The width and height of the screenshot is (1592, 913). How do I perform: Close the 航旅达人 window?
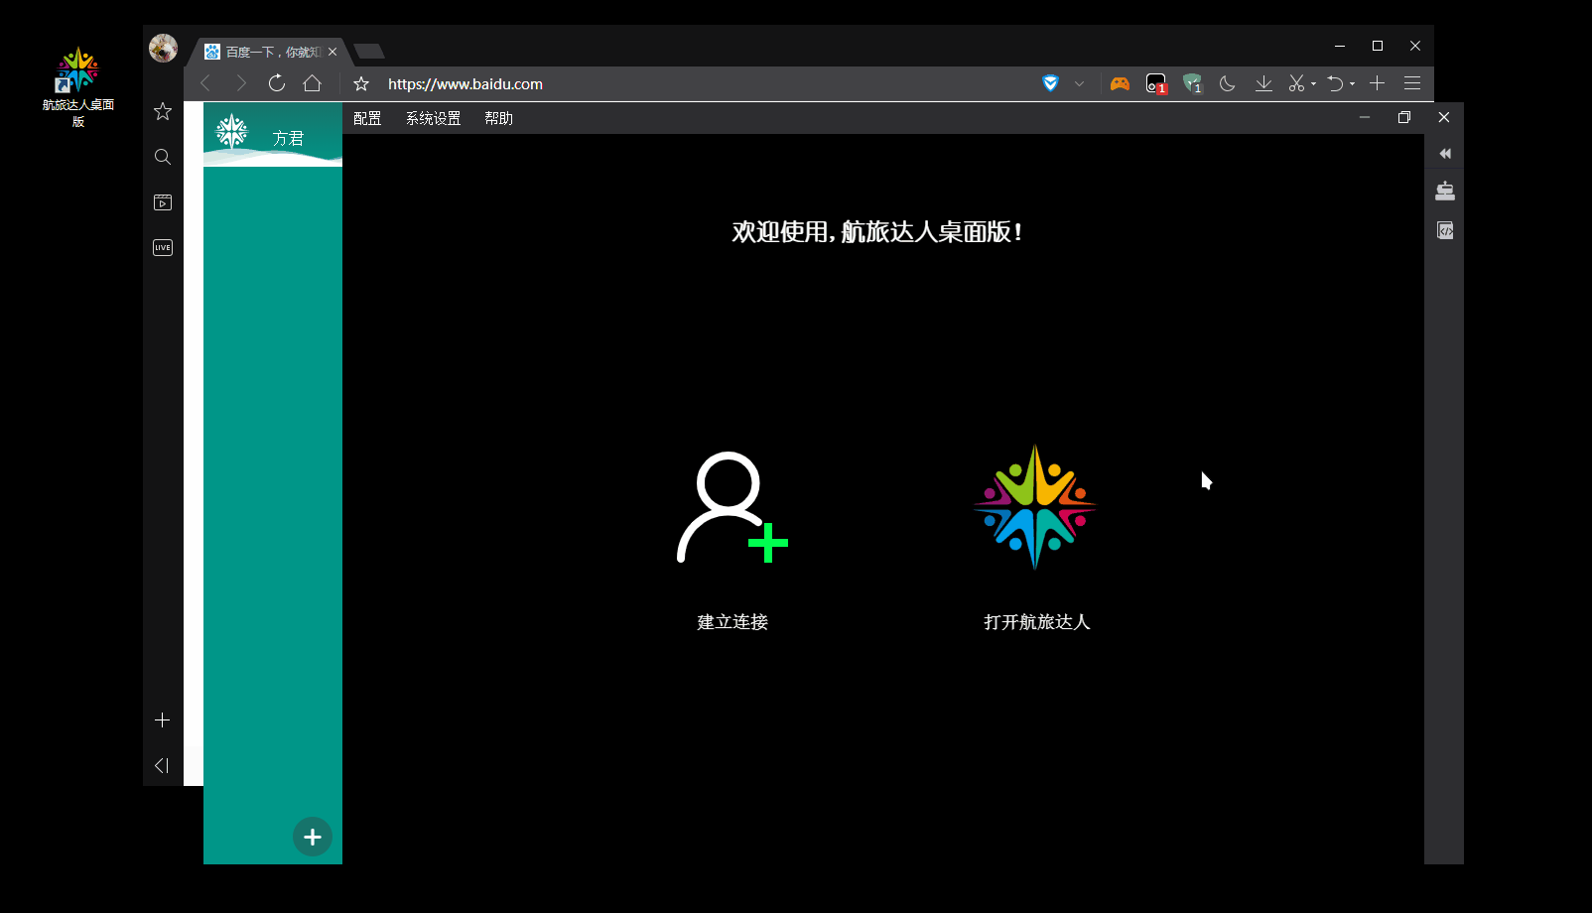click(1444, 117)
